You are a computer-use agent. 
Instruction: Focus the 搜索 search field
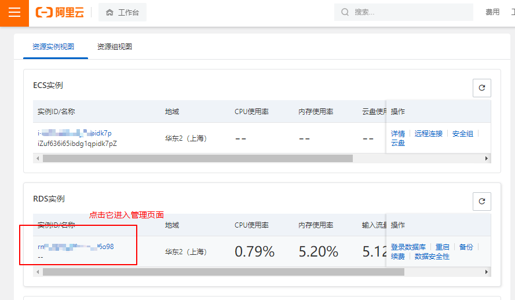pos(404,12)
